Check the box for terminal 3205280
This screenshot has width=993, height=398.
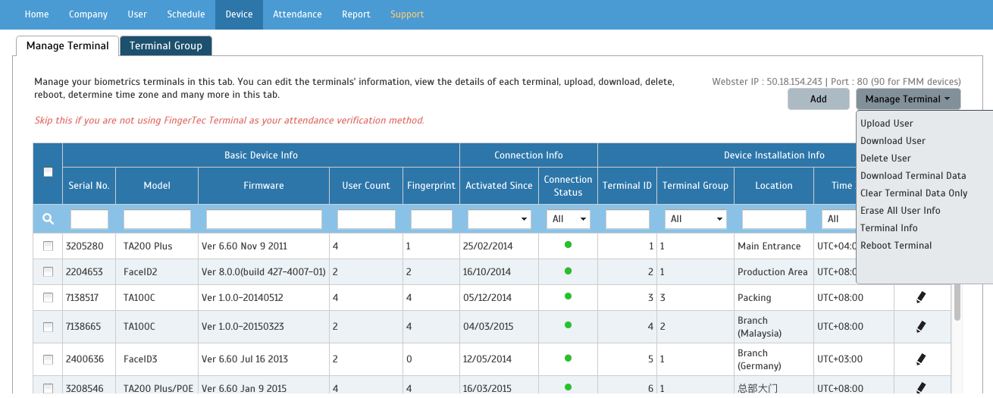48,246
